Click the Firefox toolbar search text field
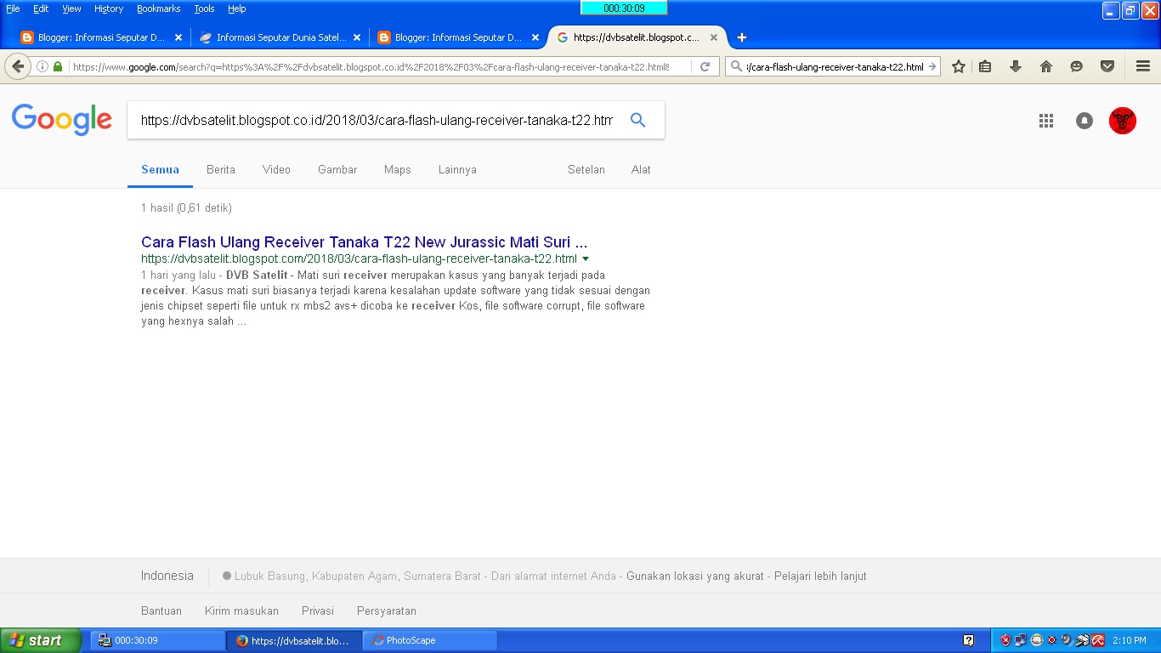1161x653 pixels. (835, 66)
